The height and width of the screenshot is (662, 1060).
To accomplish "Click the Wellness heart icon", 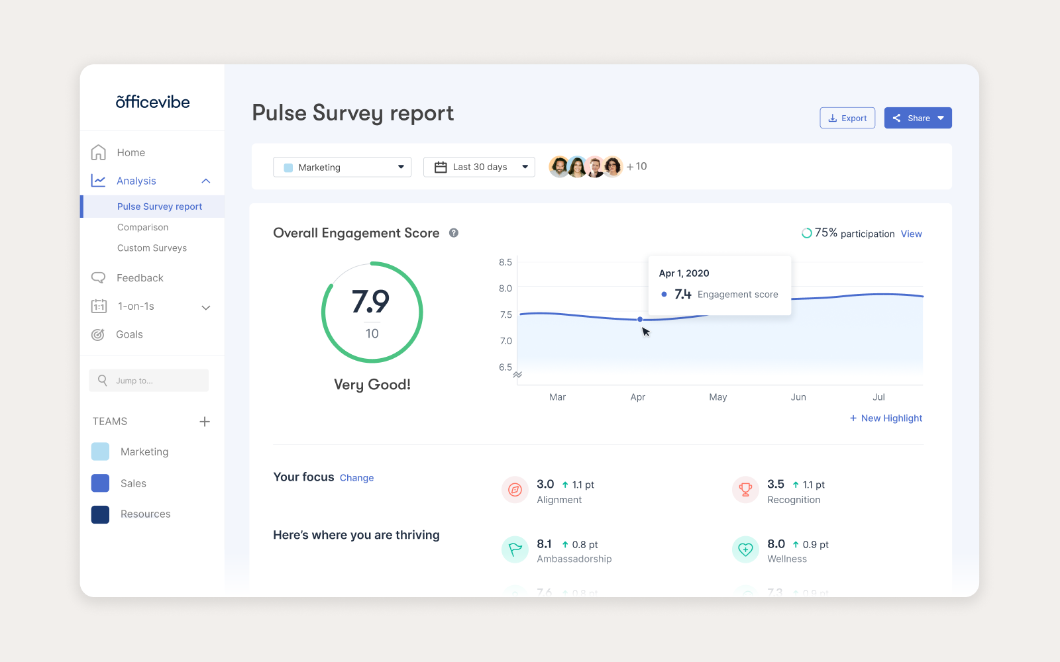I will [745, 549].
